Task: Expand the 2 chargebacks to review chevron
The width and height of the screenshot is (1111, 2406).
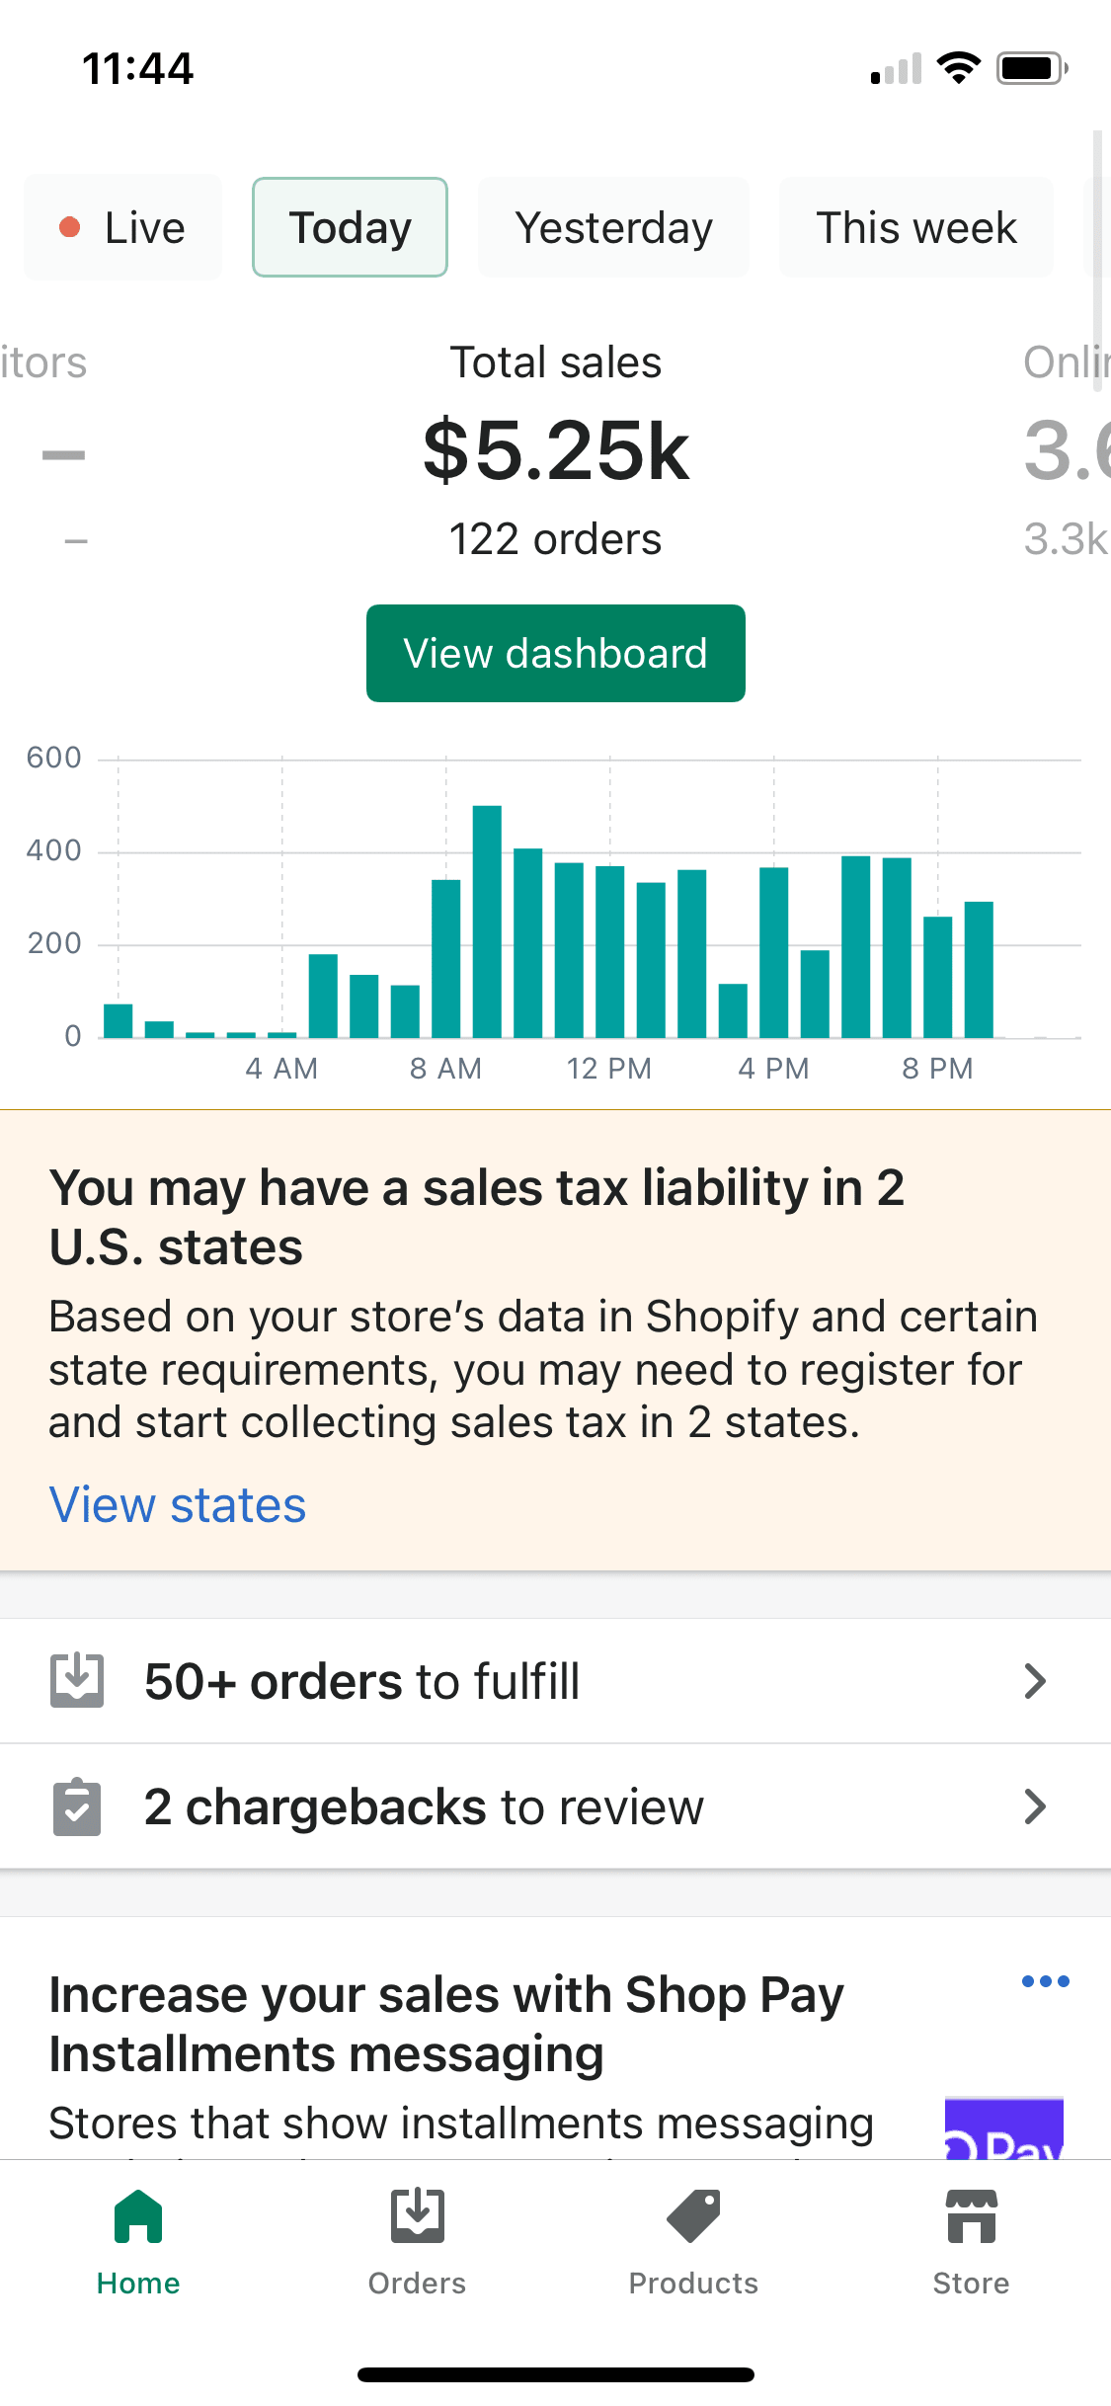Action: [1034, 1806]
